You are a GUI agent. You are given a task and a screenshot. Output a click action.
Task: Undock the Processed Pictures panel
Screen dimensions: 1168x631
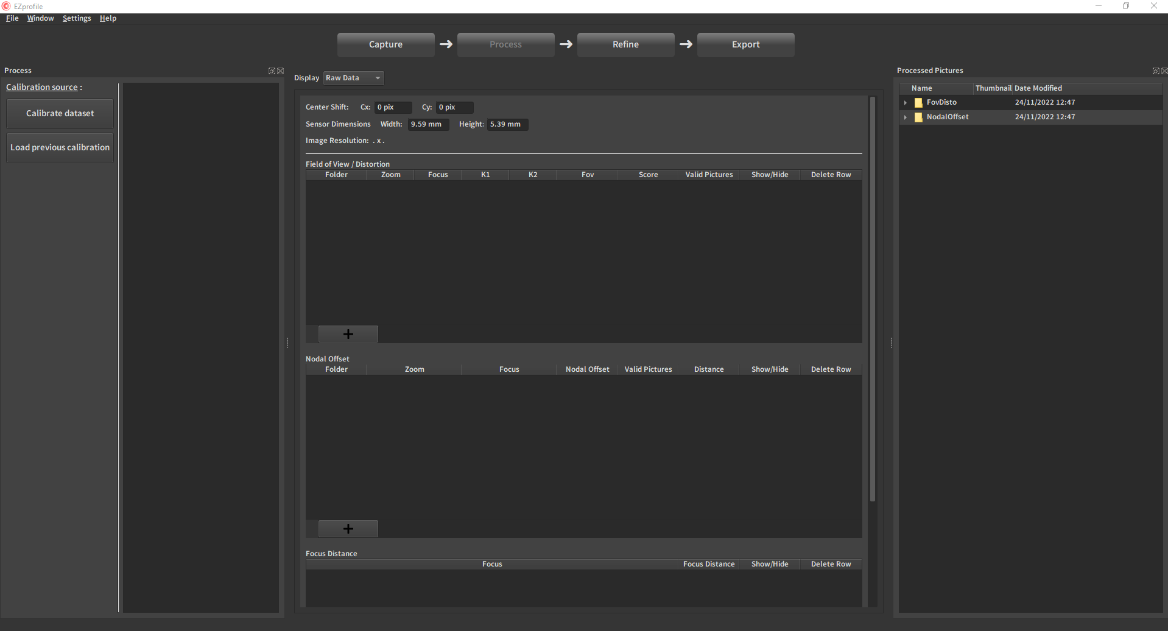click(1155, 71)
